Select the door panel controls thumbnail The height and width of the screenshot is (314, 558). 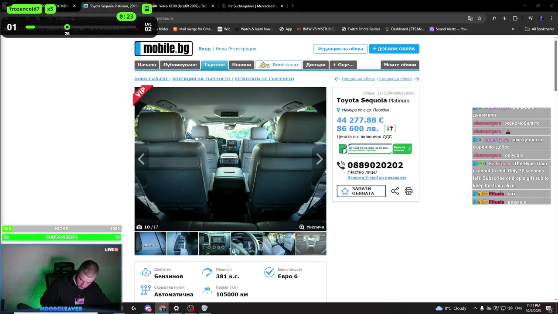(182, 243)
